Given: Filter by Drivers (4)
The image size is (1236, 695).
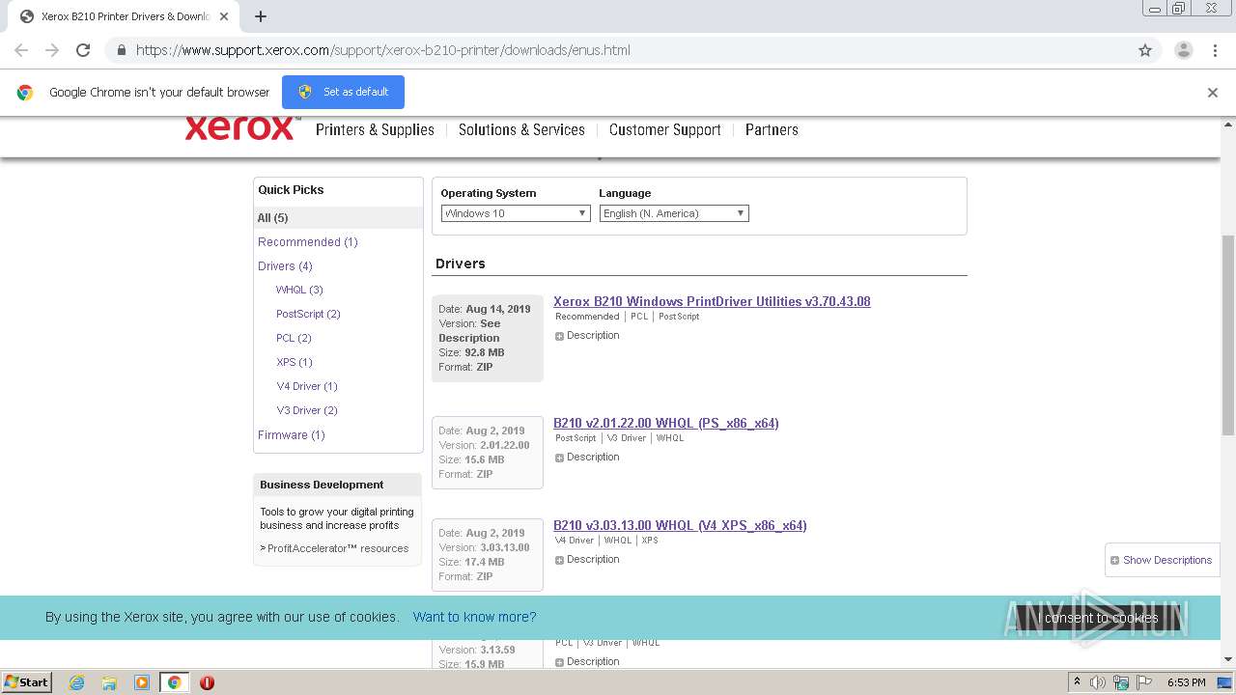Looking at the screenshot, I should (285, 266).
